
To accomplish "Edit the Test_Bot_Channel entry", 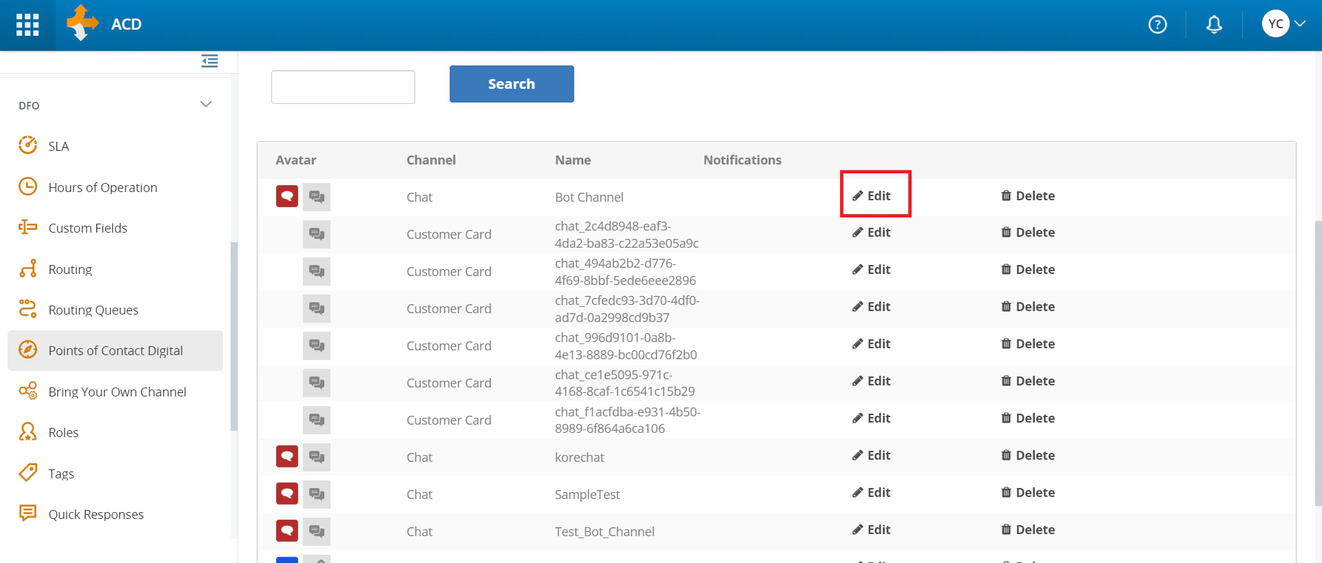I will (x=872, y=530).
